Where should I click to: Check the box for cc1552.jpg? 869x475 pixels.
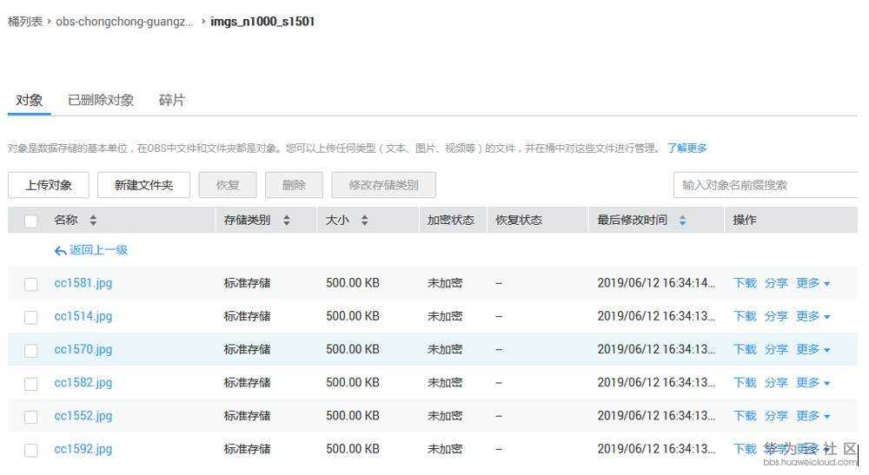(x=31, y=417)
